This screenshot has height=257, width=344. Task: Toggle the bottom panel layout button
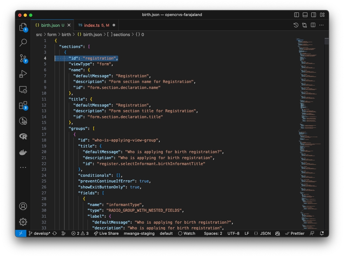[305, 15]
